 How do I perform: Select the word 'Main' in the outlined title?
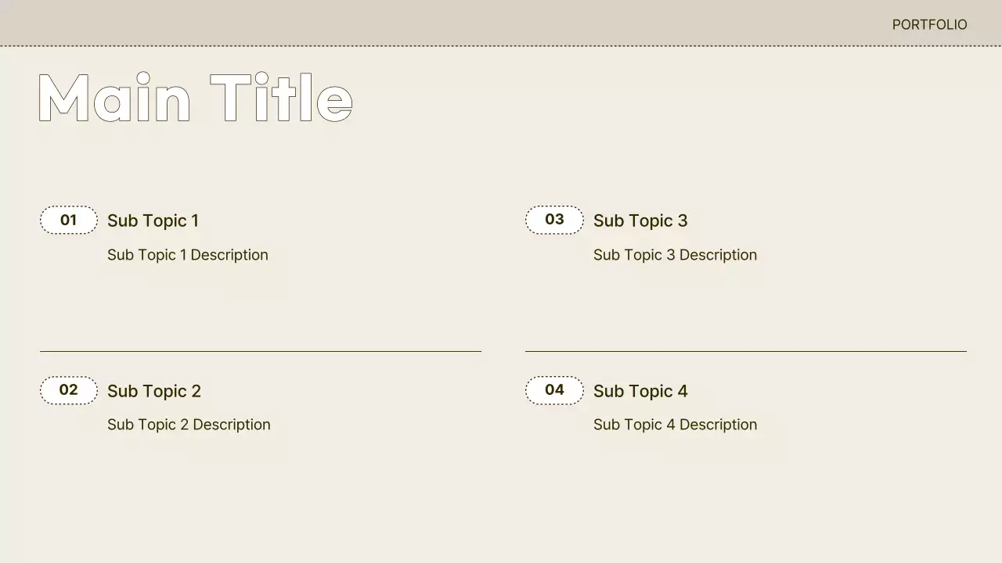point(114,99)
